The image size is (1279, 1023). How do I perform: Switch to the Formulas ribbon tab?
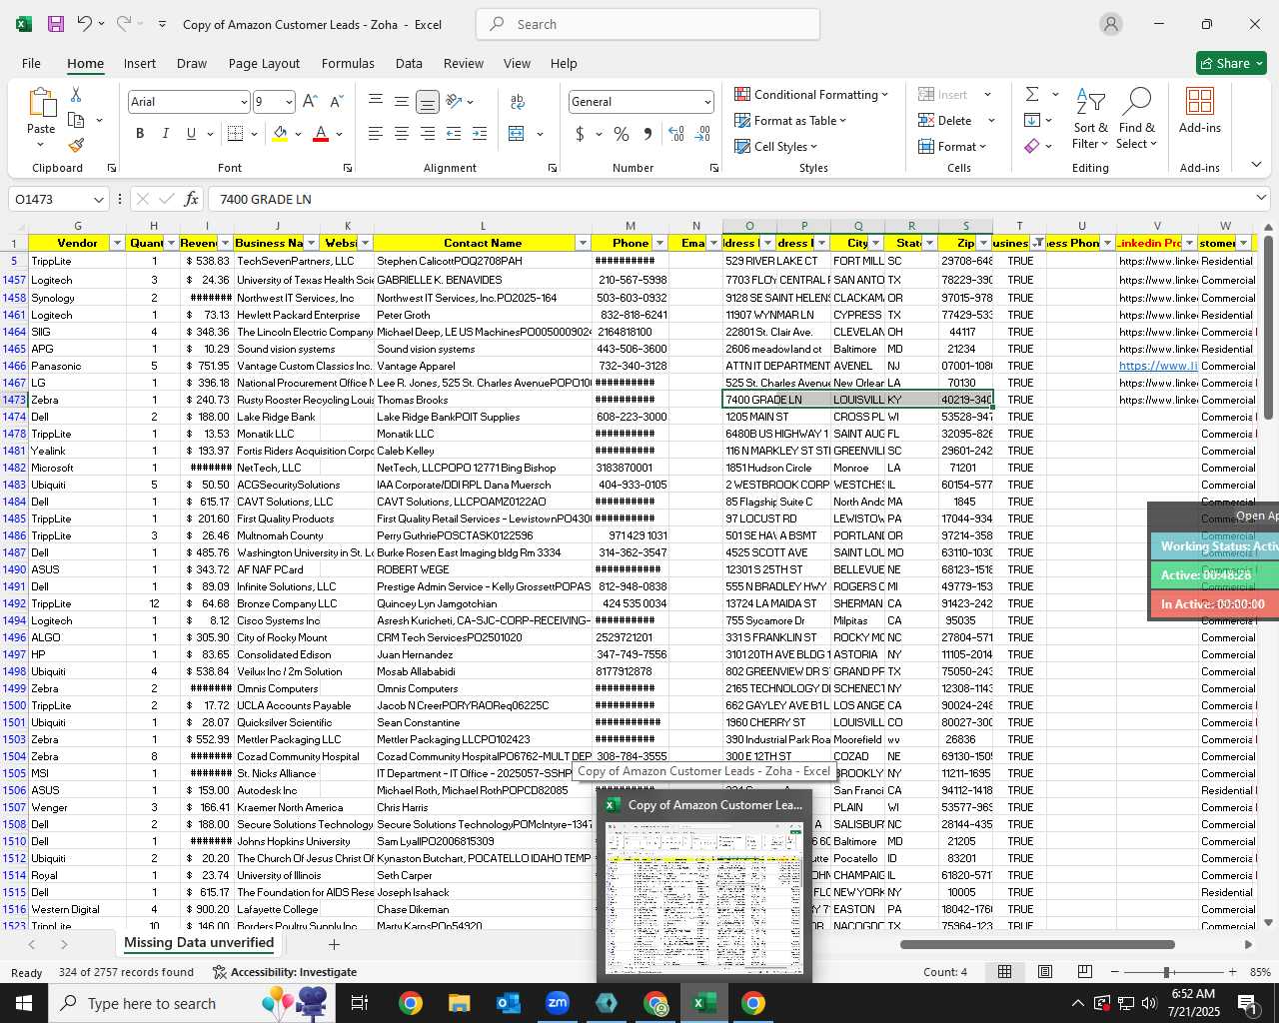[348, 63]
